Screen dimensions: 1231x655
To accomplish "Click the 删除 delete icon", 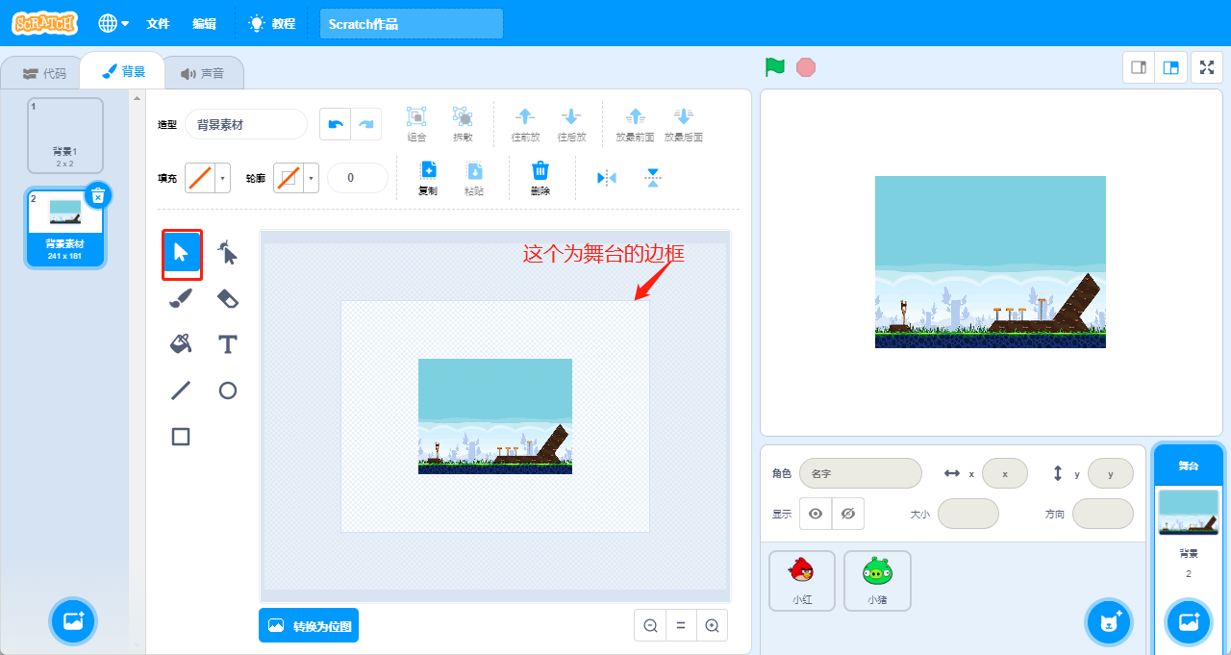I will 540,178.
